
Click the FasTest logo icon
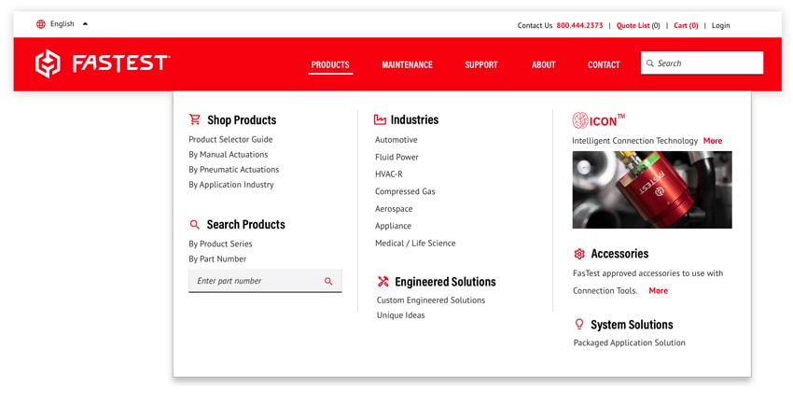coord(48,63)
